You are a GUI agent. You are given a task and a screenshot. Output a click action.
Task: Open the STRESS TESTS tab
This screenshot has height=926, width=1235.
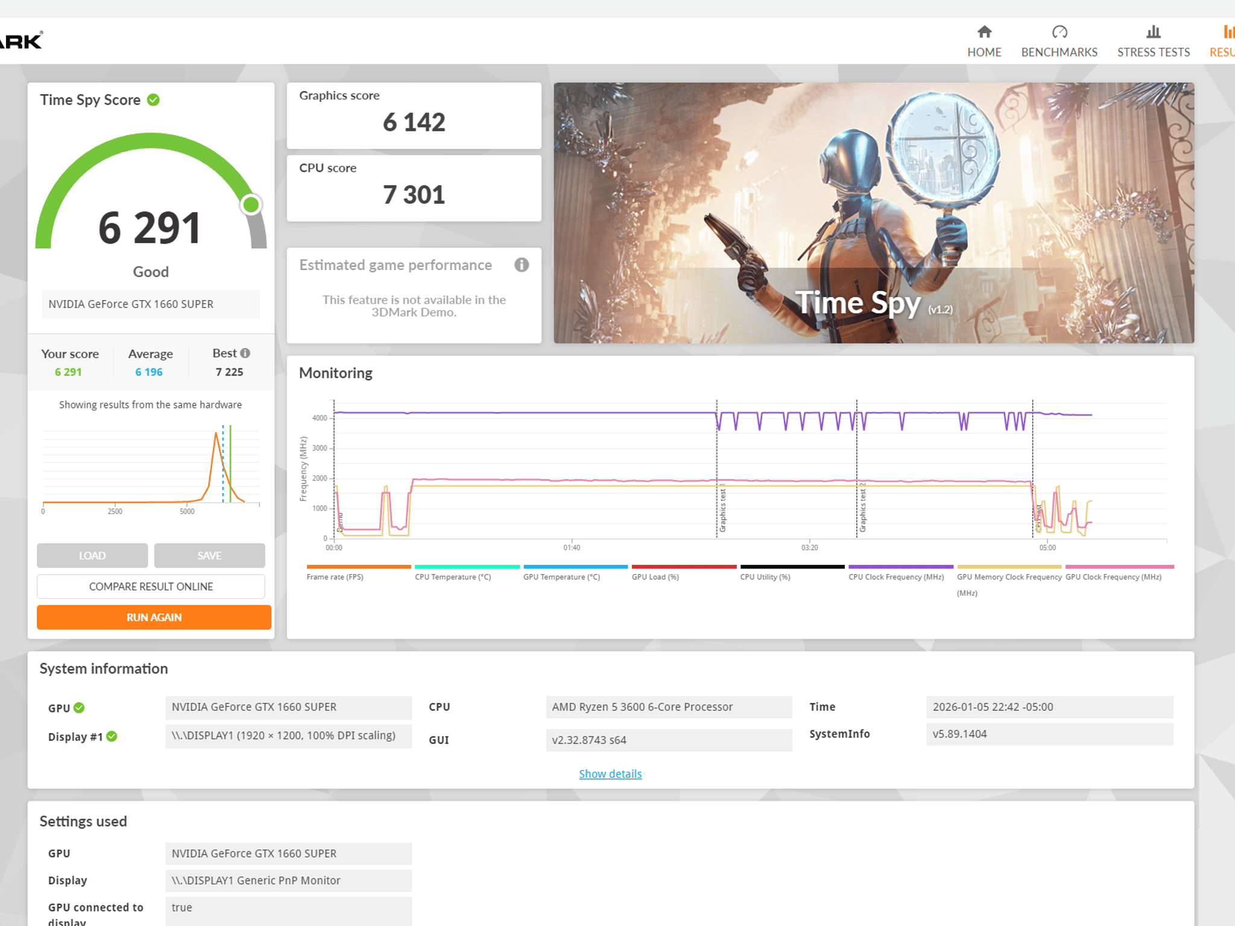[1153, 52]
